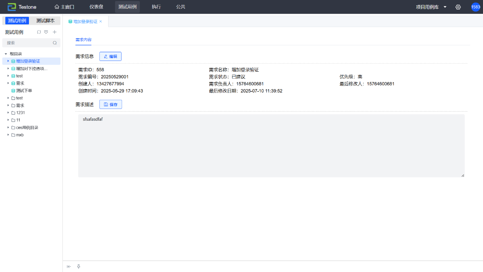483x272 pixels.
Task: Expand the mxb folder arrow
Action: click(x=8, y=135)
